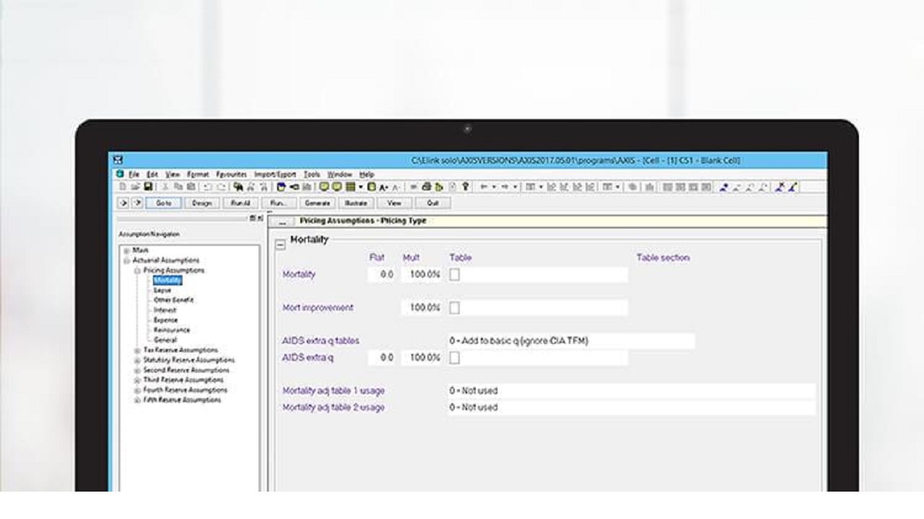Tick the AIDS extra q table checkbox
This screenshot has height=519, width=924.
(455, 358)
